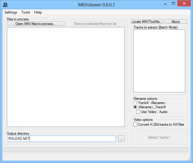Close the MKVcleaver window
The image size is (193, 163).
coord(184,3)
